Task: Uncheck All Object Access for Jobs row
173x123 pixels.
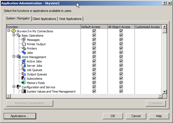Action: (121, 52)
